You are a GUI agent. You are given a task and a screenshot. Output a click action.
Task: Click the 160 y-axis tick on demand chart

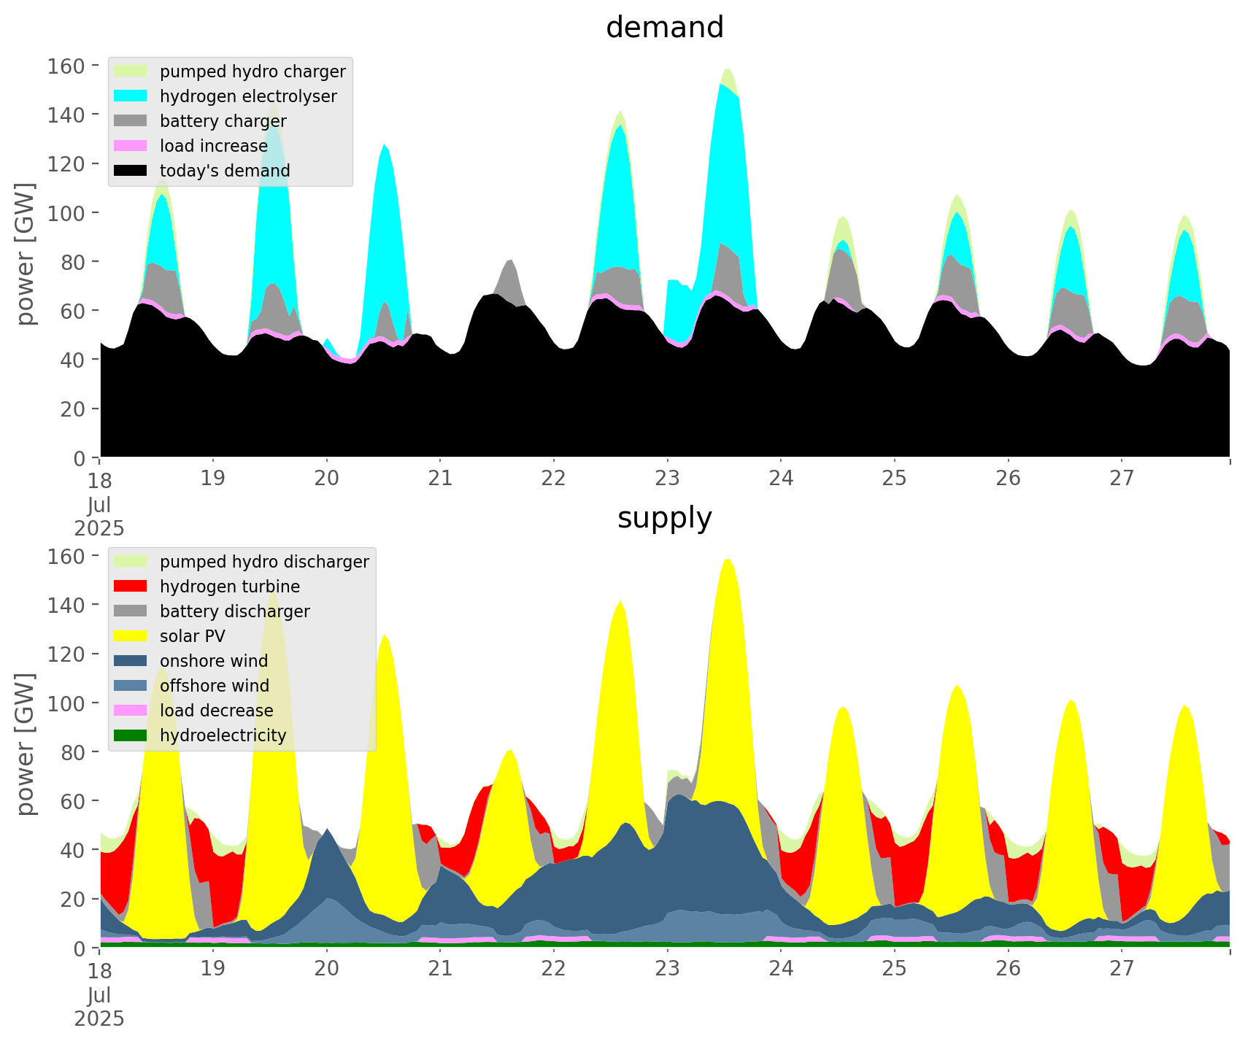(67, 66)
